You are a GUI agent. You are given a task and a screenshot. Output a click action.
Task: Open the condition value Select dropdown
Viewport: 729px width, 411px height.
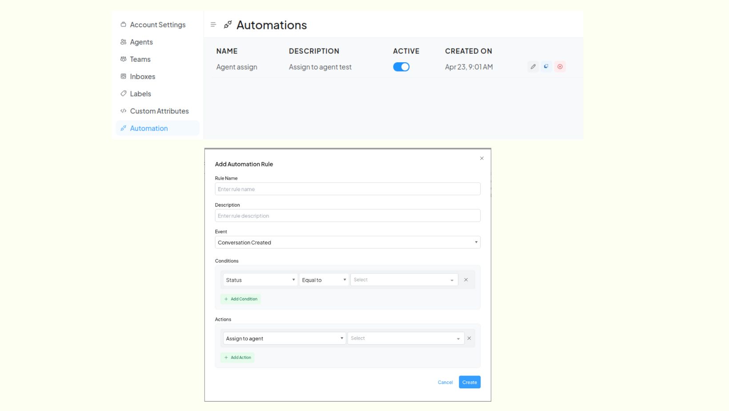(404, 280)
